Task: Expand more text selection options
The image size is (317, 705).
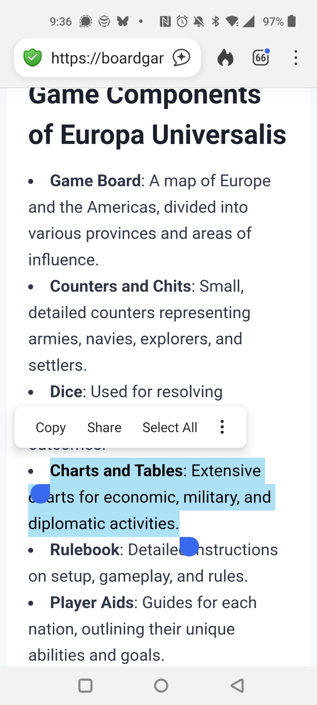Action: (222, 427)
